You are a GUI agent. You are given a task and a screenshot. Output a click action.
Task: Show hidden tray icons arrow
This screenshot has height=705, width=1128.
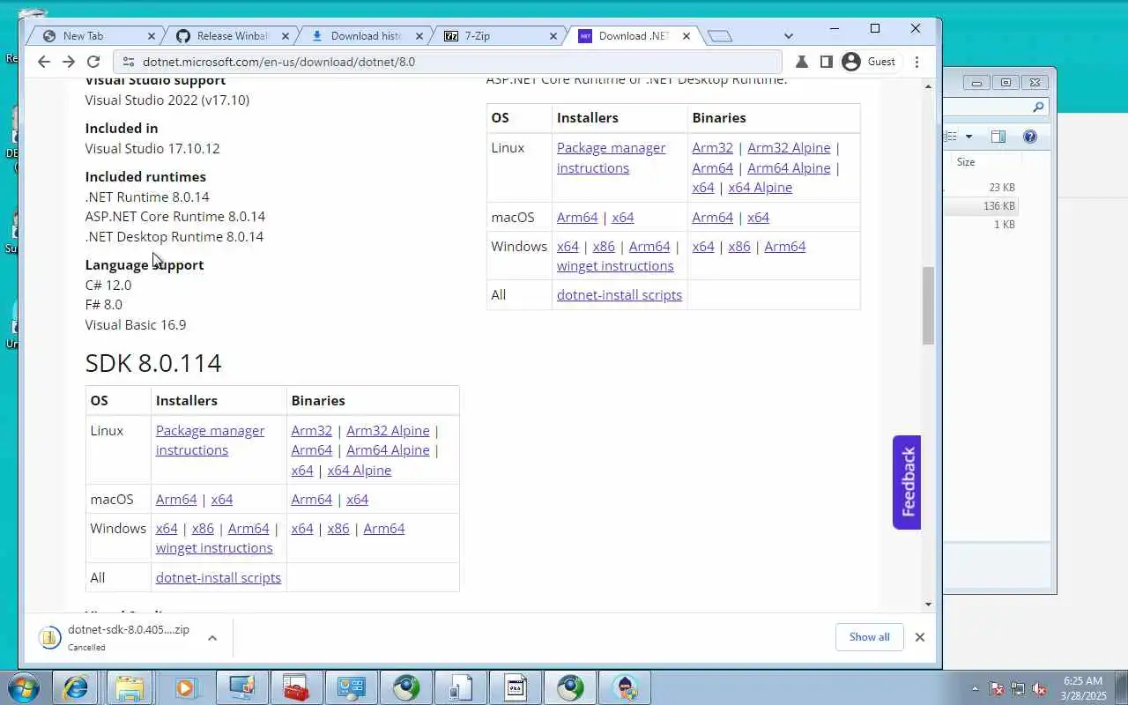click(975, 688)
